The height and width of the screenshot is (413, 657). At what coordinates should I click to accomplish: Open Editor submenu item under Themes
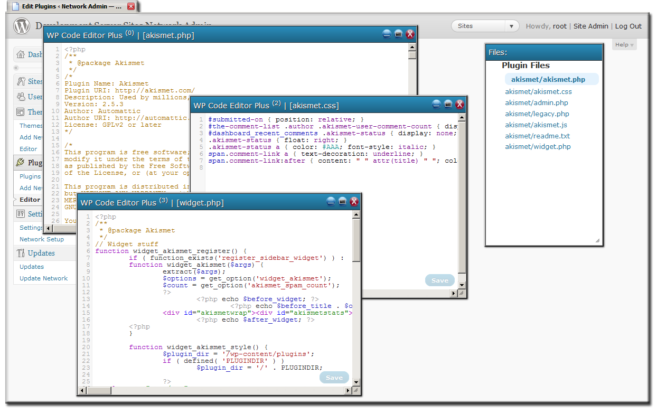[x=29, y=149]
